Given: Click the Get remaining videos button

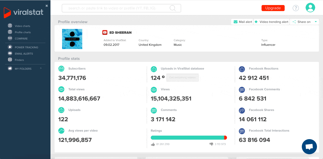Looking at the screenshot, I should pos(182,77).
